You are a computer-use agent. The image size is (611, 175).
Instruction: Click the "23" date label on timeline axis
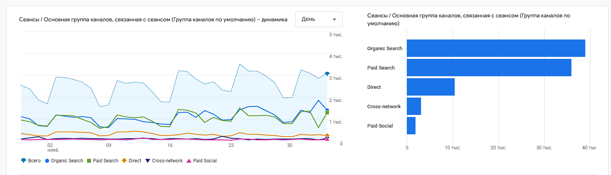coord(231,145)
